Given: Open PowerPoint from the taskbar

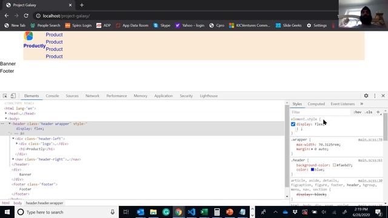Looking at the screenshot, I should pos(230,212).
